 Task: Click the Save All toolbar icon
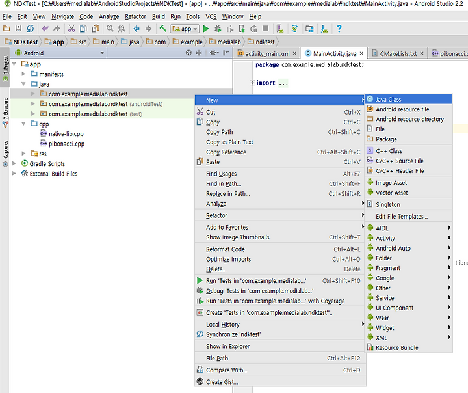point(18,29)
